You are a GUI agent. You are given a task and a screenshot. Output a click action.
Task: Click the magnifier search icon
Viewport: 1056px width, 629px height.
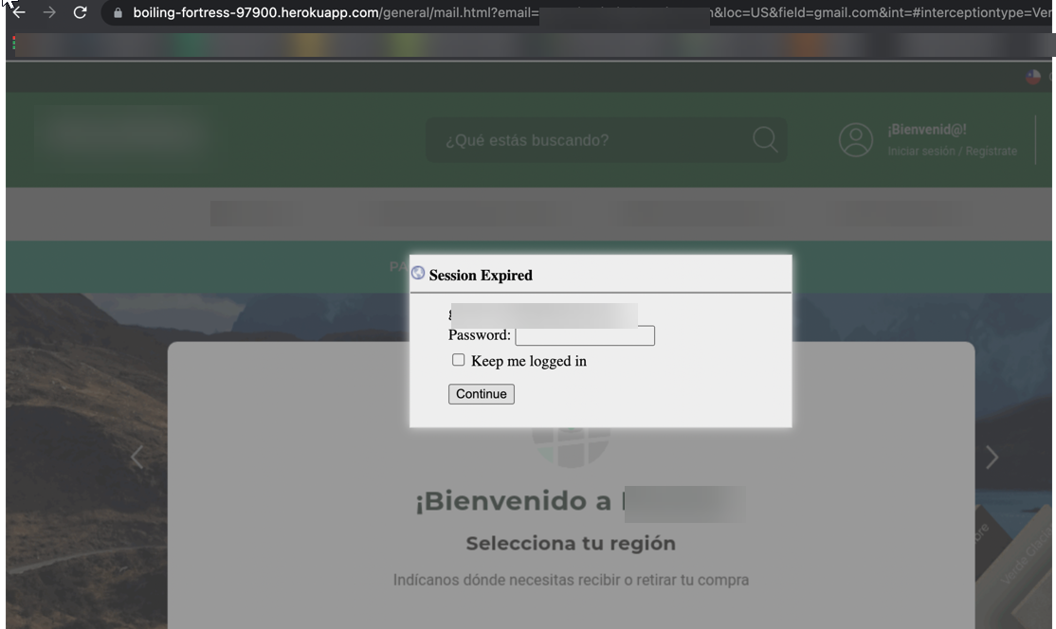click(765, 139)
